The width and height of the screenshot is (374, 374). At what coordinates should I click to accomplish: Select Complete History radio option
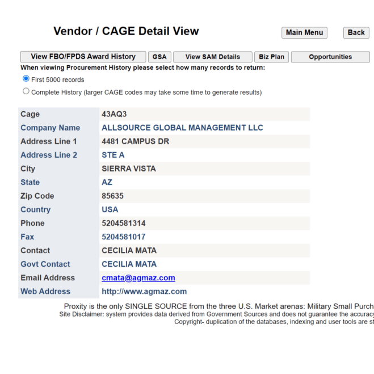point(26,91)
